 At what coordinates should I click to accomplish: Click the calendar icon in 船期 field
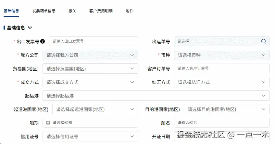click(x=48, y=123)
